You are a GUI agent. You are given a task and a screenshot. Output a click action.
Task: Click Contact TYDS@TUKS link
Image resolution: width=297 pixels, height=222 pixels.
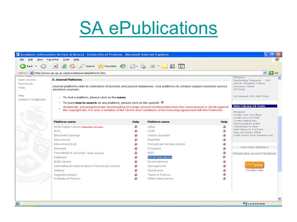pyautogui.click(x=32, y=100)
